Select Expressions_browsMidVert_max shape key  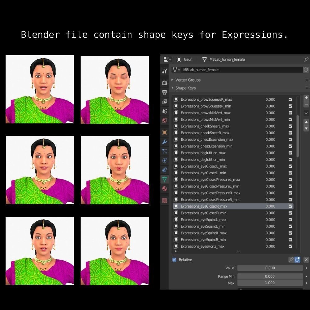tap(233, 113)
